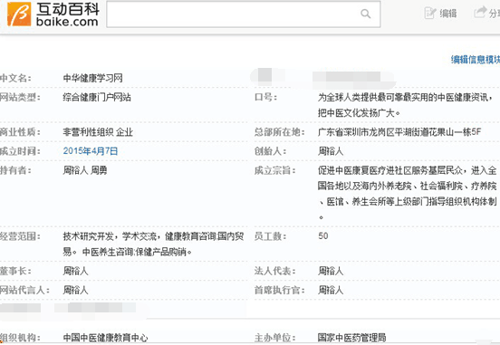Select the 持有者 value 周裕人 周勇
500x345 pixels.
click(85, 170)
